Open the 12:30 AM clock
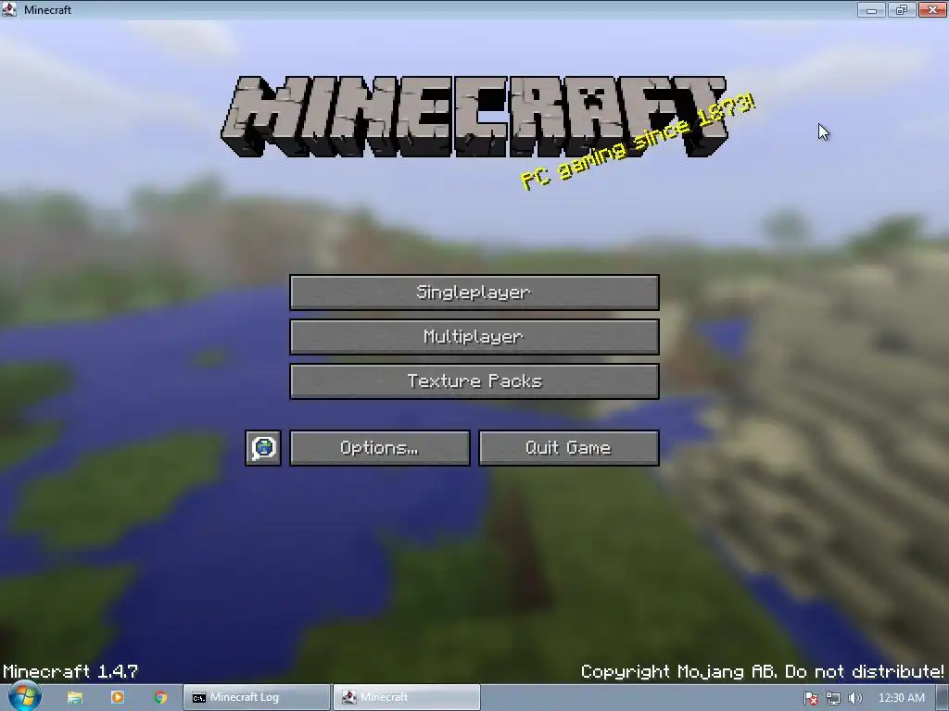 (x=901, y=698)
